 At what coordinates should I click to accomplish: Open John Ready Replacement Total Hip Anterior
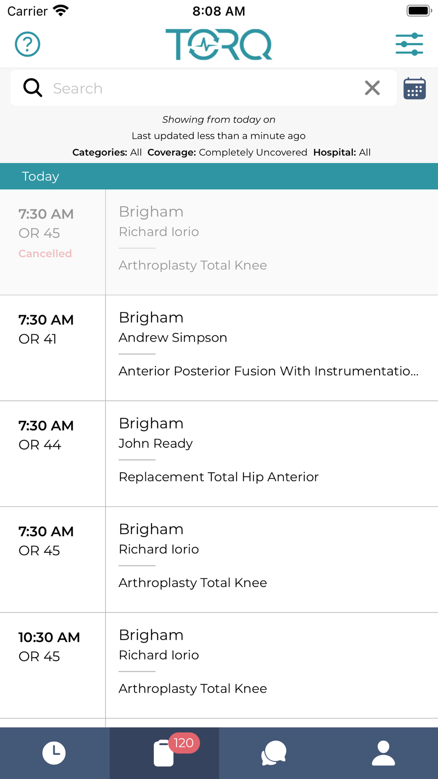point(219,454)
